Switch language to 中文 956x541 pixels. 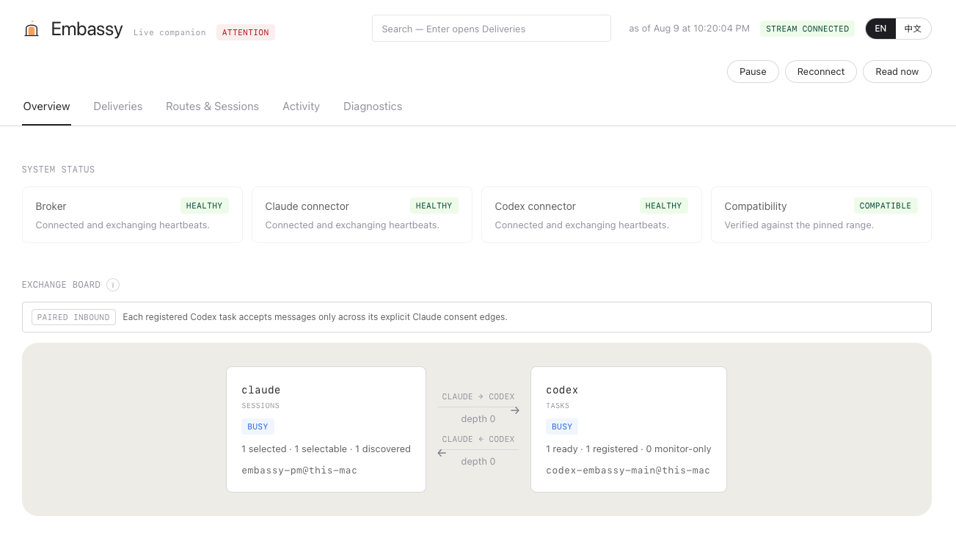[913, 29]
